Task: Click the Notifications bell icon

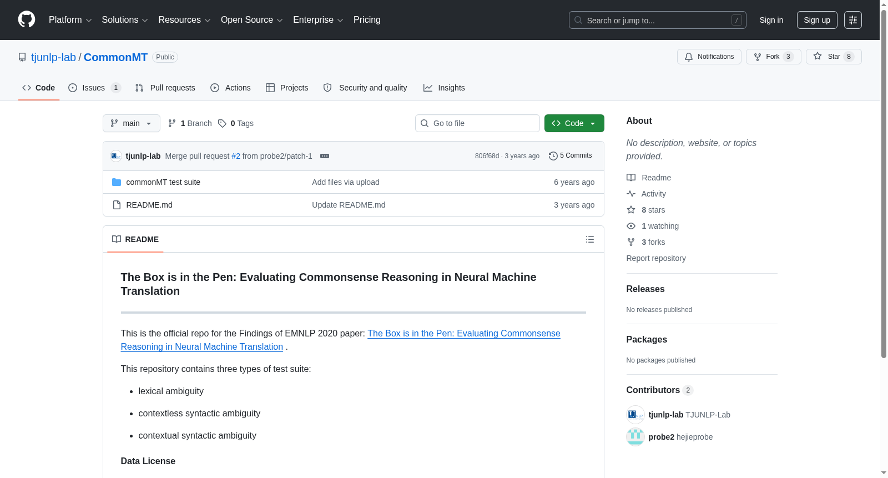Action: (689, 57)
